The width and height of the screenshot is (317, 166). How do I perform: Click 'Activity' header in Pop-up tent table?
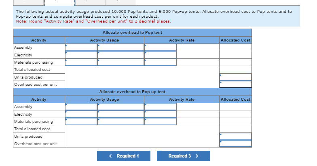tap(39, 99)
